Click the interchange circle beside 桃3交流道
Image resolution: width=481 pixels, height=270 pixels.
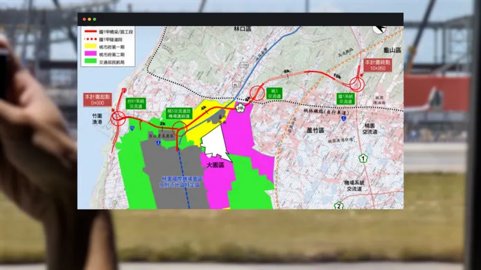pos(257,93)
